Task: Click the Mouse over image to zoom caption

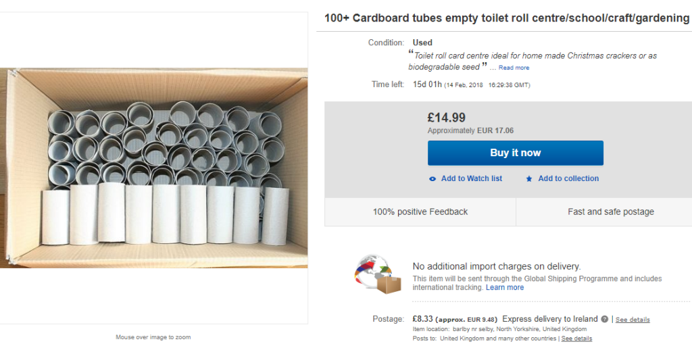Action: coord(153,337)
